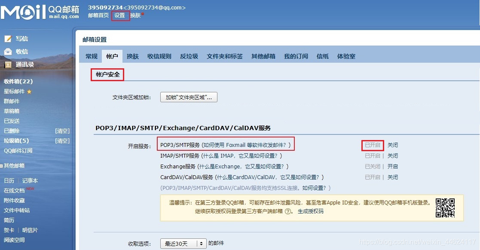Click the 生成授权码 link
The height and width of the screenshot is (250, 480).
pos(311,211)
